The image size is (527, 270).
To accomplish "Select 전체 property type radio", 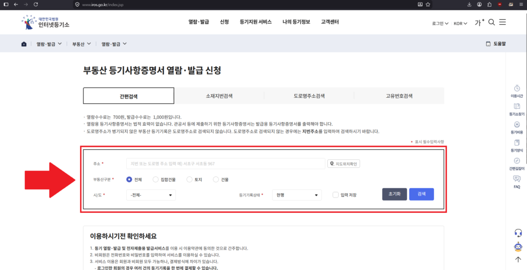I will point(129,179).
